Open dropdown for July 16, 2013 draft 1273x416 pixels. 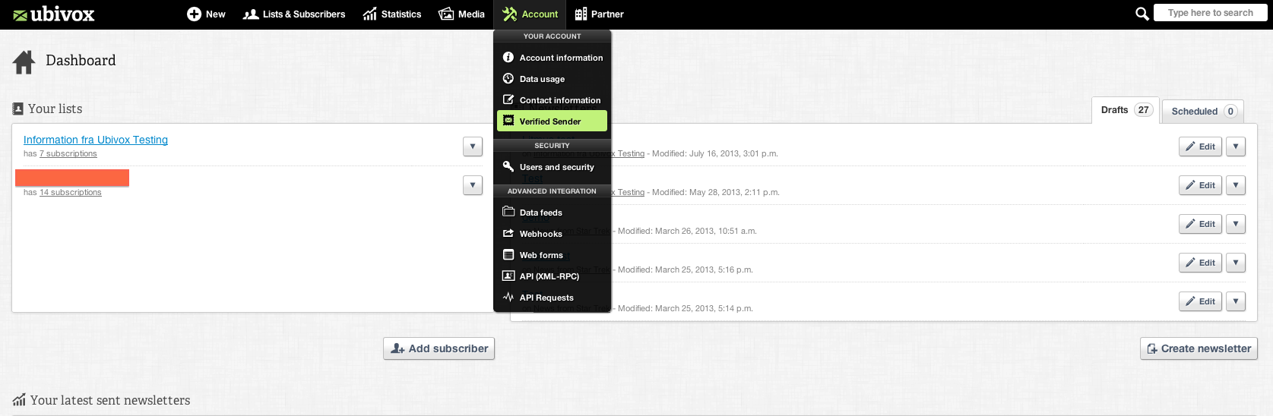coord(1236,147)
